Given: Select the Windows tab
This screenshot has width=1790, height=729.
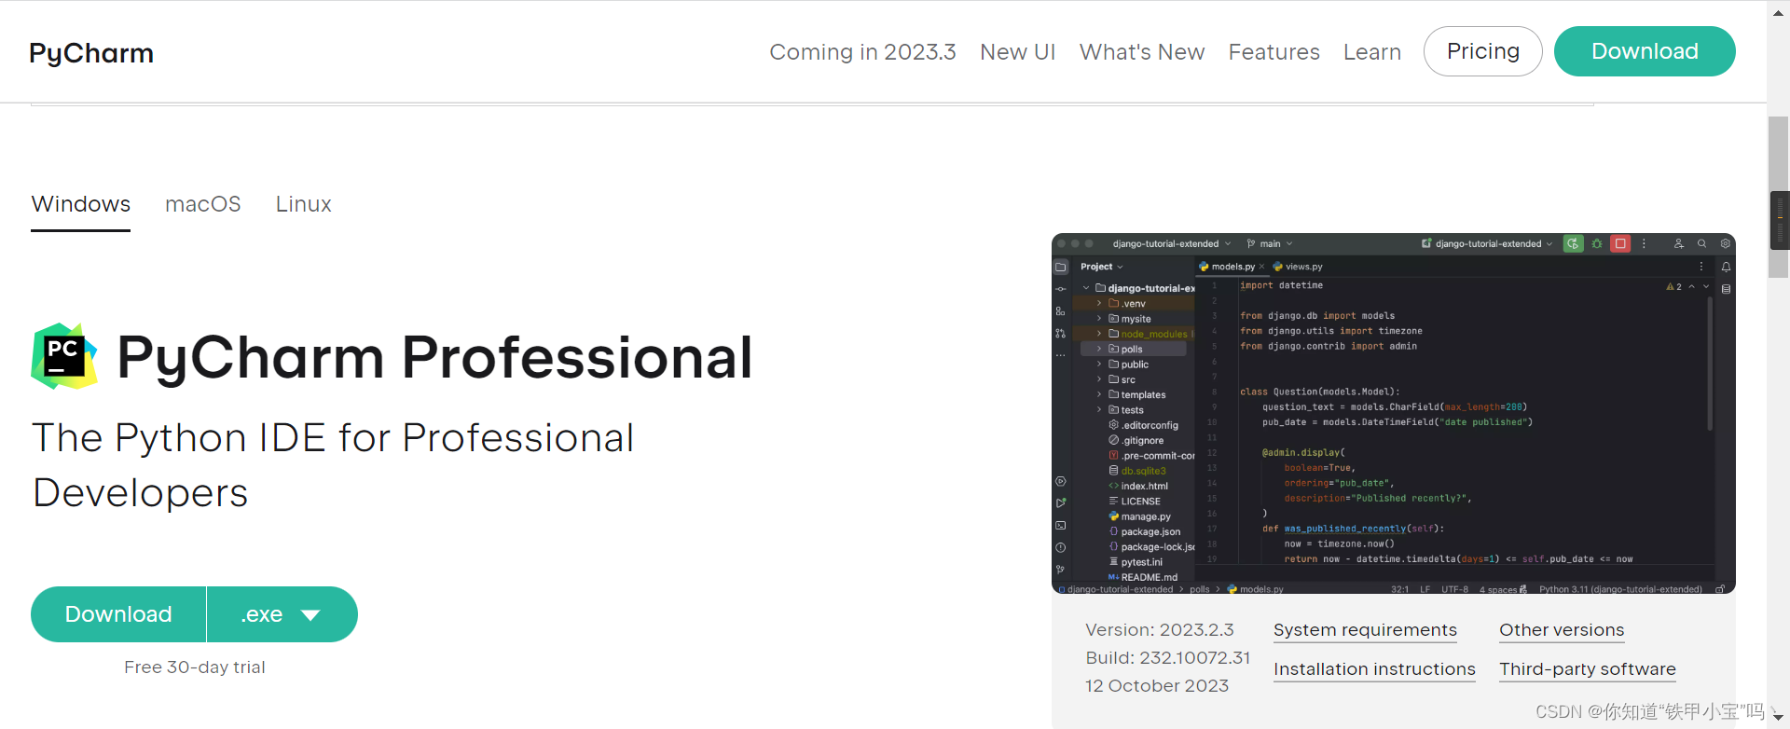Looking at the screenshot, I should coord(81,204).
